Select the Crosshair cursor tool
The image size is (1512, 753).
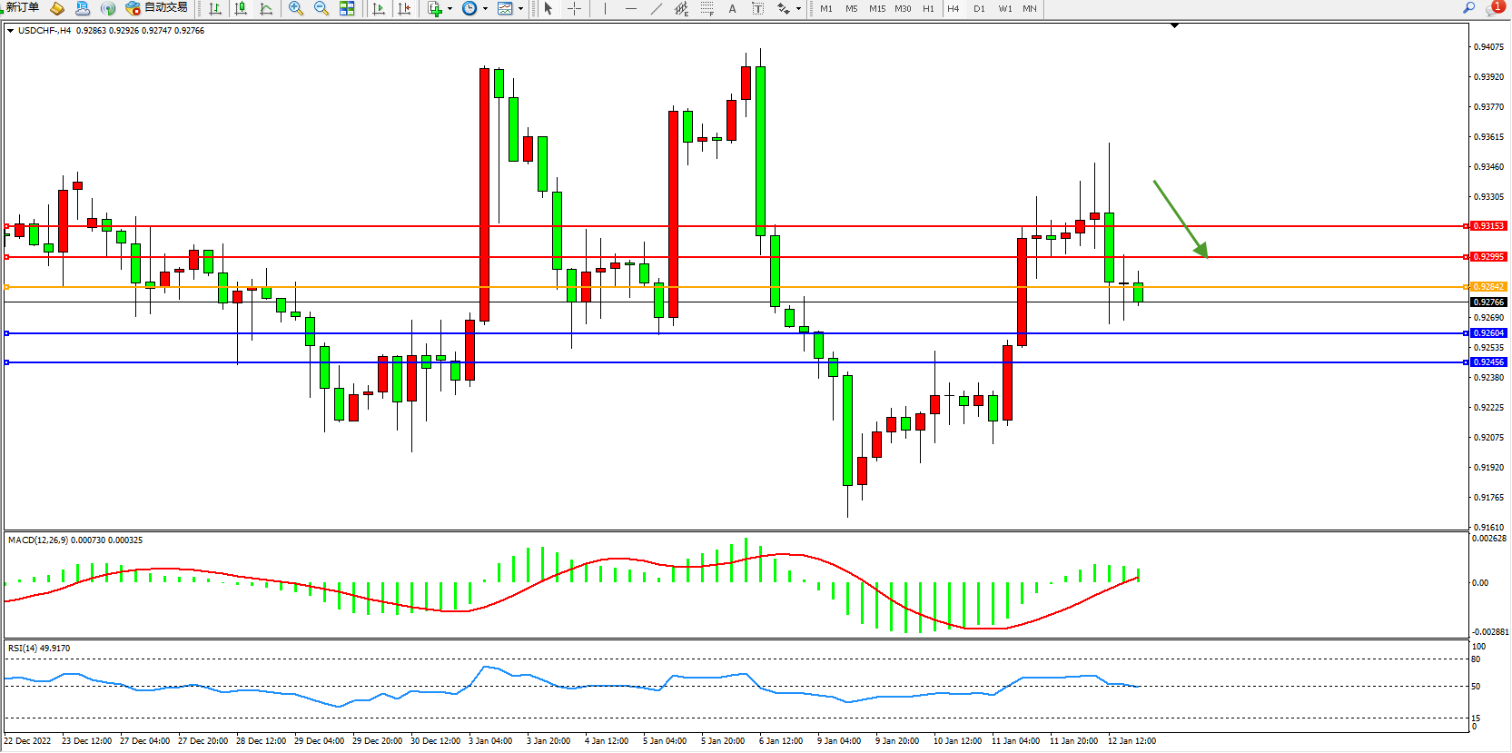(x=574, y=8)
